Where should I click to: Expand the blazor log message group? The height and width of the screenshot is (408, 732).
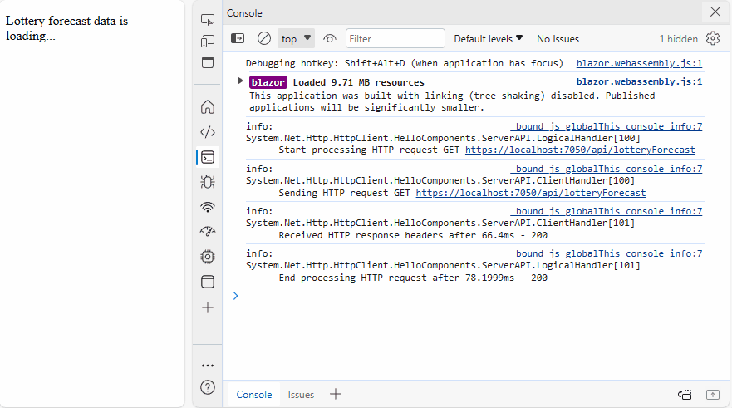[240, 81]
